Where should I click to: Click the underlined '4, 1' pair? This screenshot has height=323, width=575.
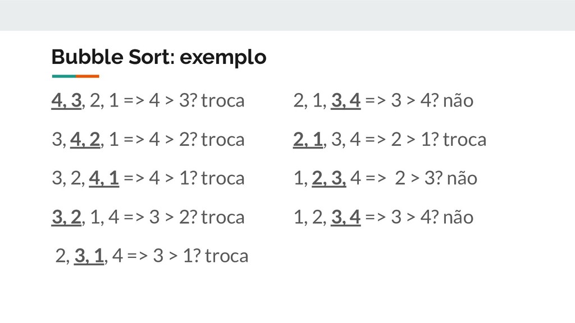(x=104, y=178)
